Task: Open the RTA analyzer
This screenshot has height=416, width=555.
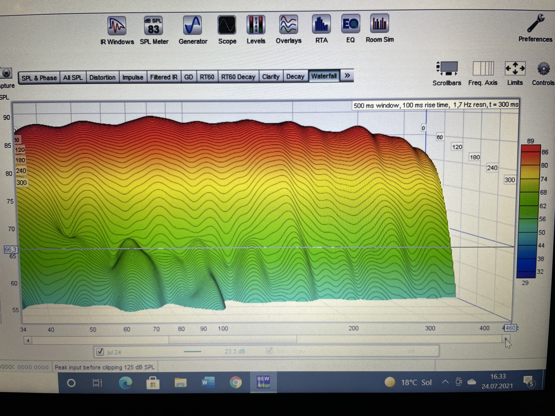Action: 321,25
